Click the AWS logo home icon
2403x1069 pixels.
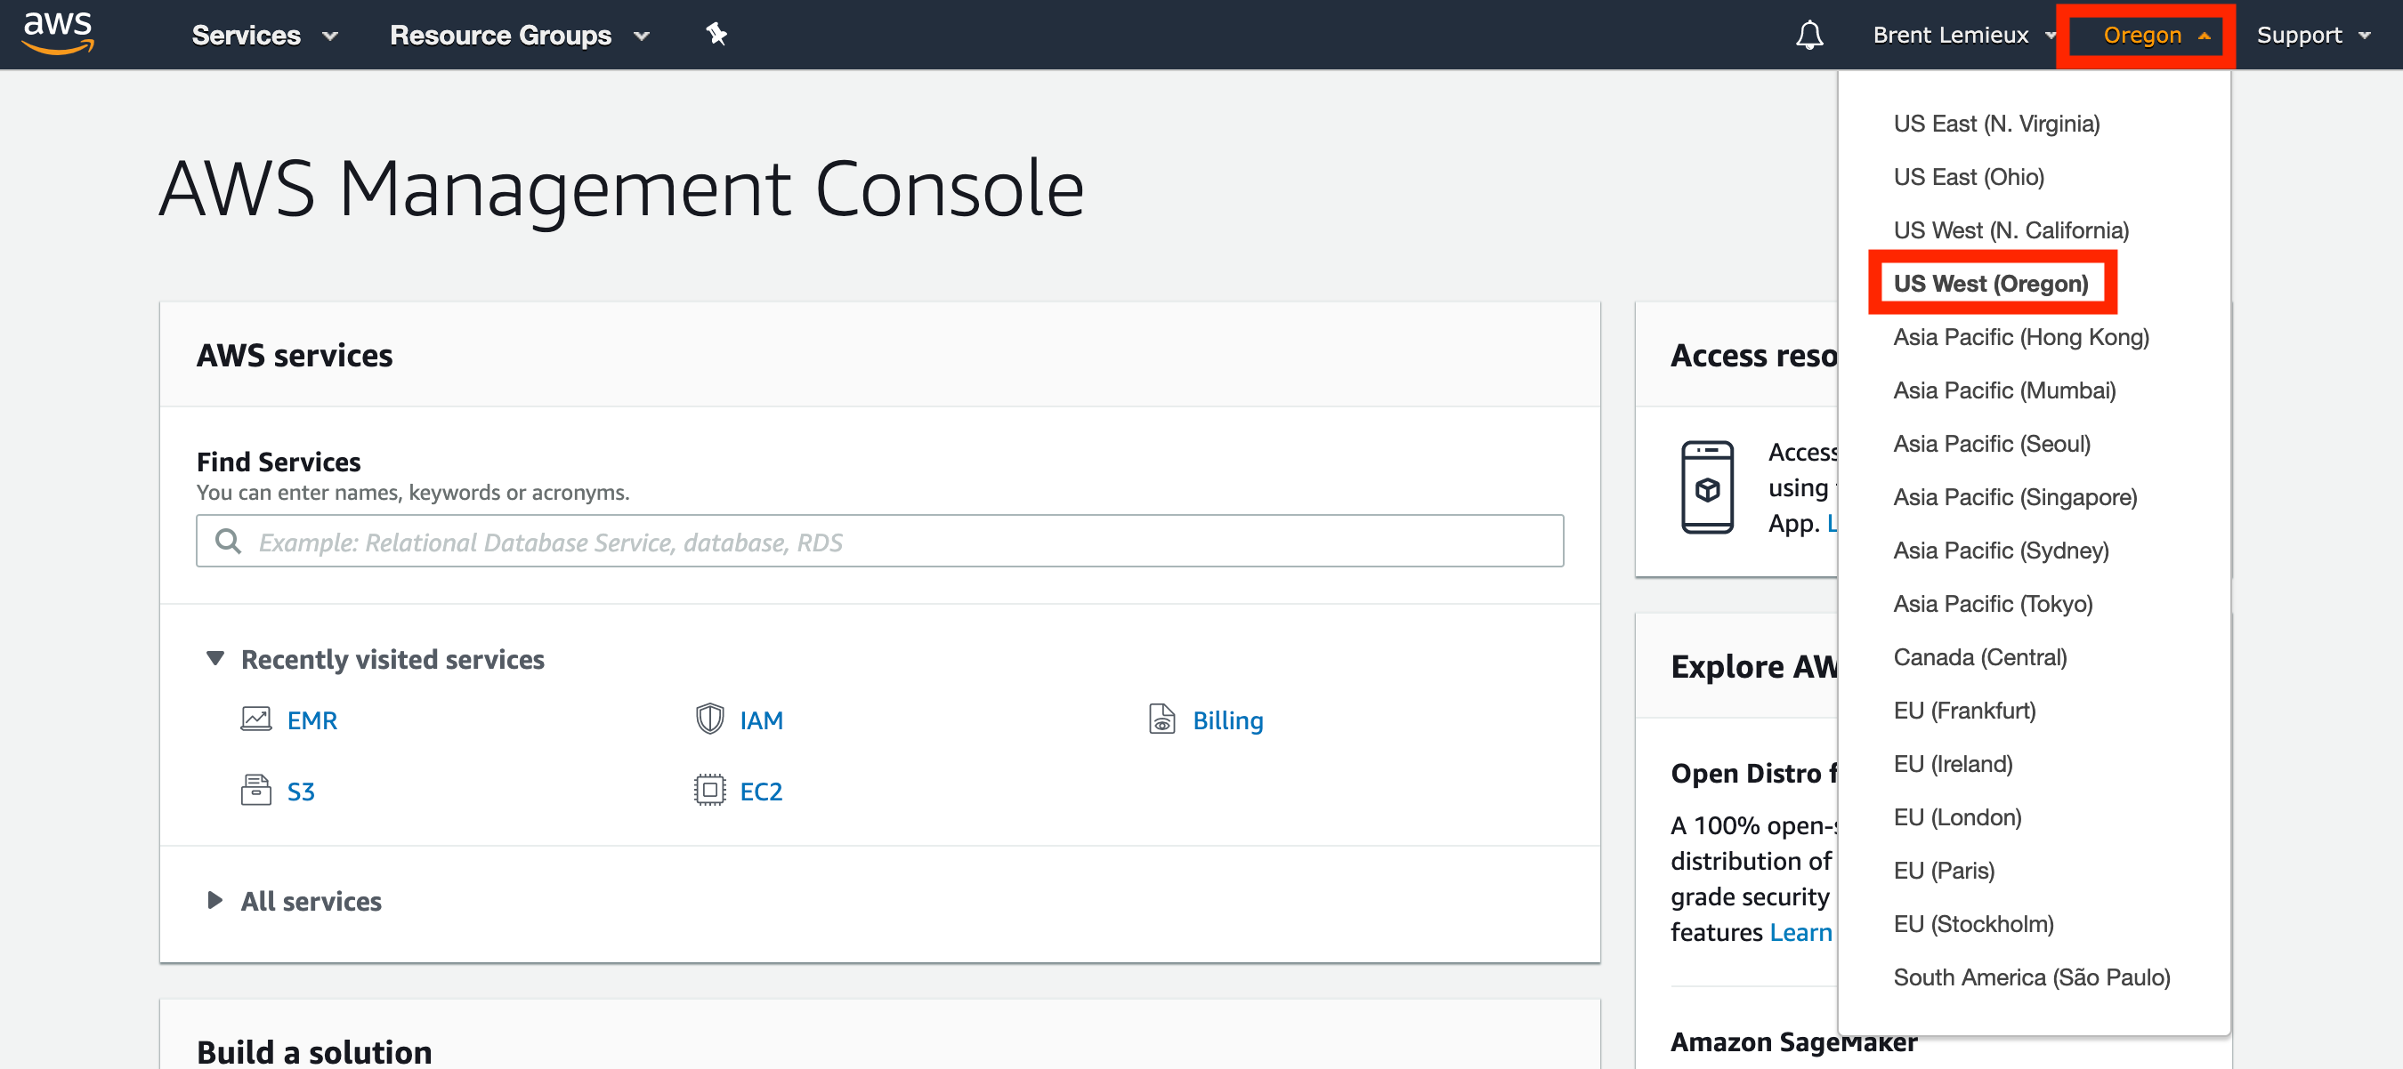coord(58,34)
